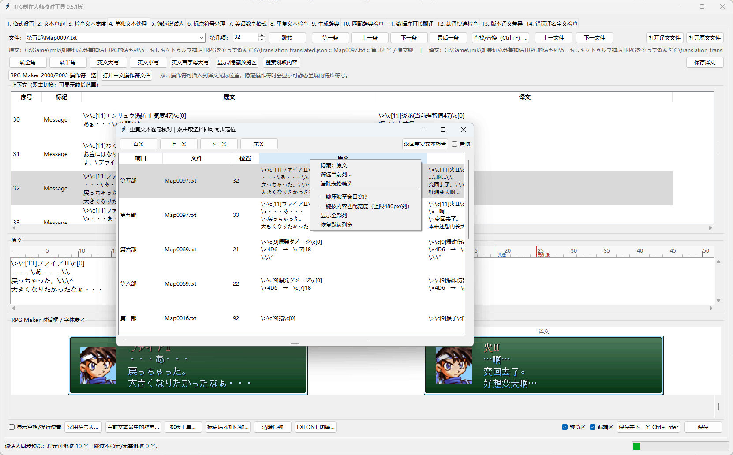The height and width of the screenshot is (455, 733).
Task: Click the feather app icon in main title bar
Action: [7, 7]
